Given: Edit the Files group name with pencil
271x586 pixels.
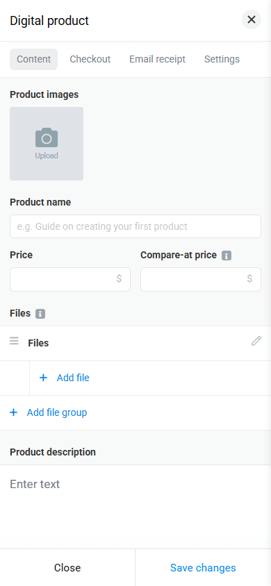Looking at the screenshot, I should (x=256, y=341).
